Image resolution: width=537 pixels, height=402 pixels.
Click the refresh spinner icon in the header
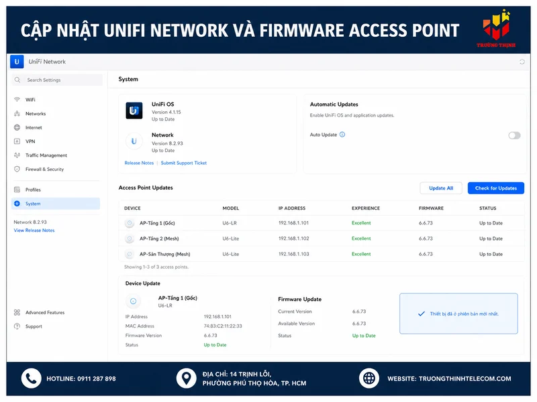522,62
